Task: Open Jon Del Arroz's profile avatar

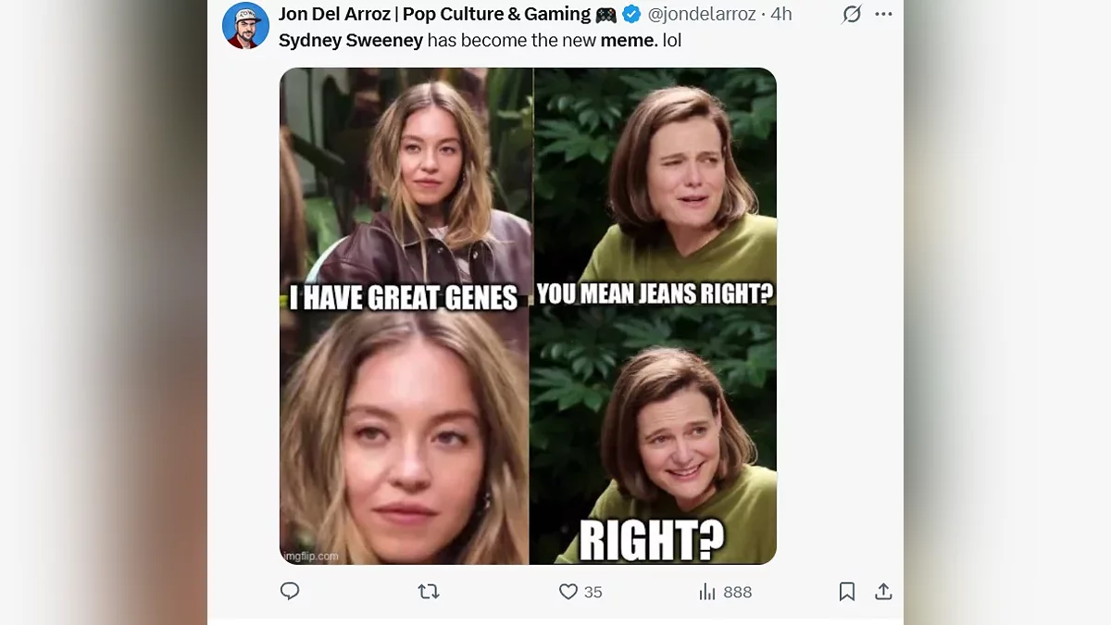Action: (x=245, y=26)
